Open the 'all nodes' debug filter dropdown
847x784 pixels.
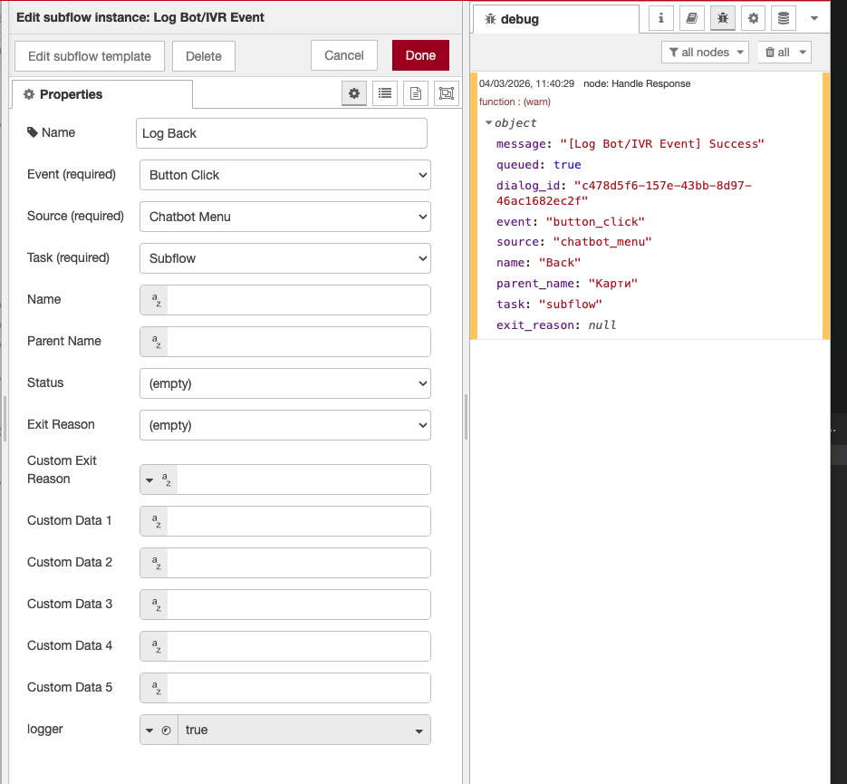(x=705, y=53)
